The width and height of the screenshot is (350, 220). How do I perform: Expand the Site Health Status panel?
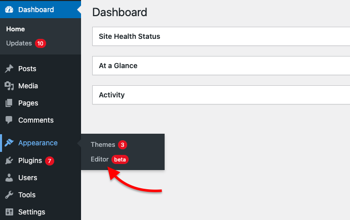[221, 36]
